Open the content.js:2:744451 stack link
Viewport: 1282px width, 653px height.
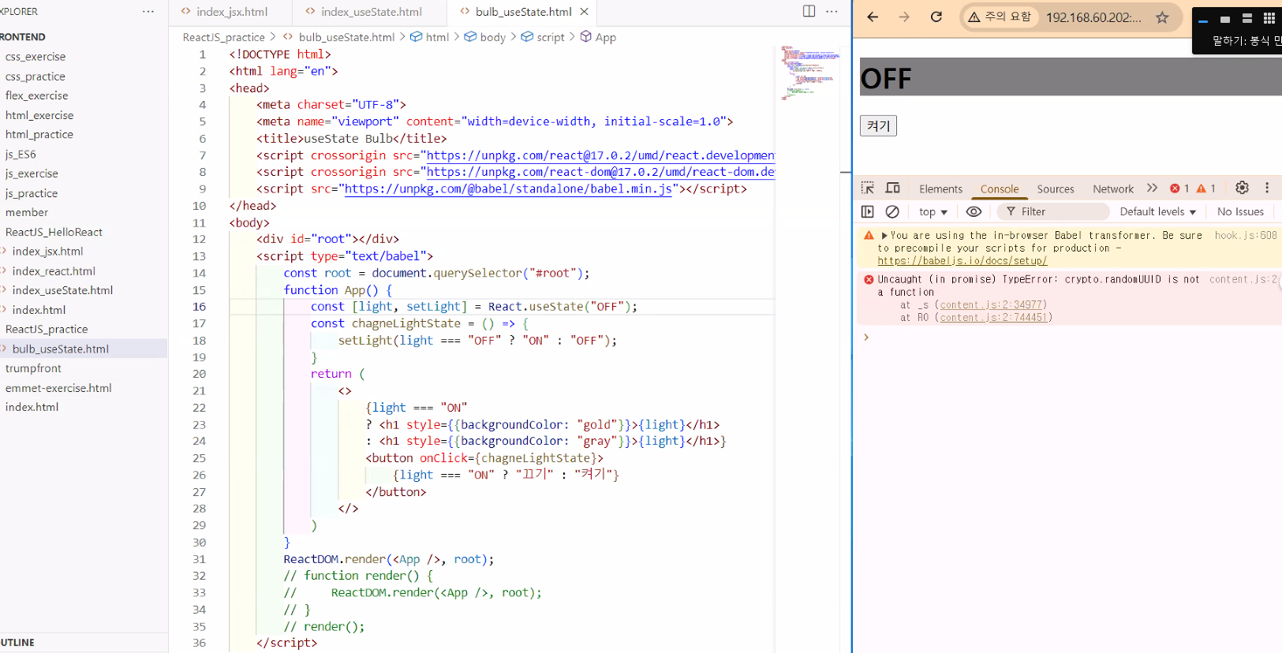coord(994,318)
